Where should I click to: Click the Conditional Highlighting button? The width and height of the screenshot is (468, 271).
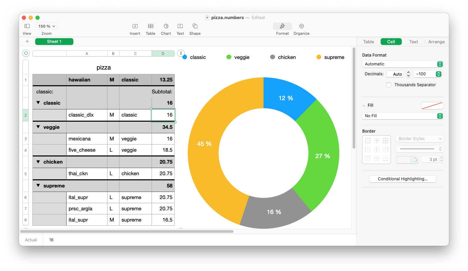[x=402, y=179]
